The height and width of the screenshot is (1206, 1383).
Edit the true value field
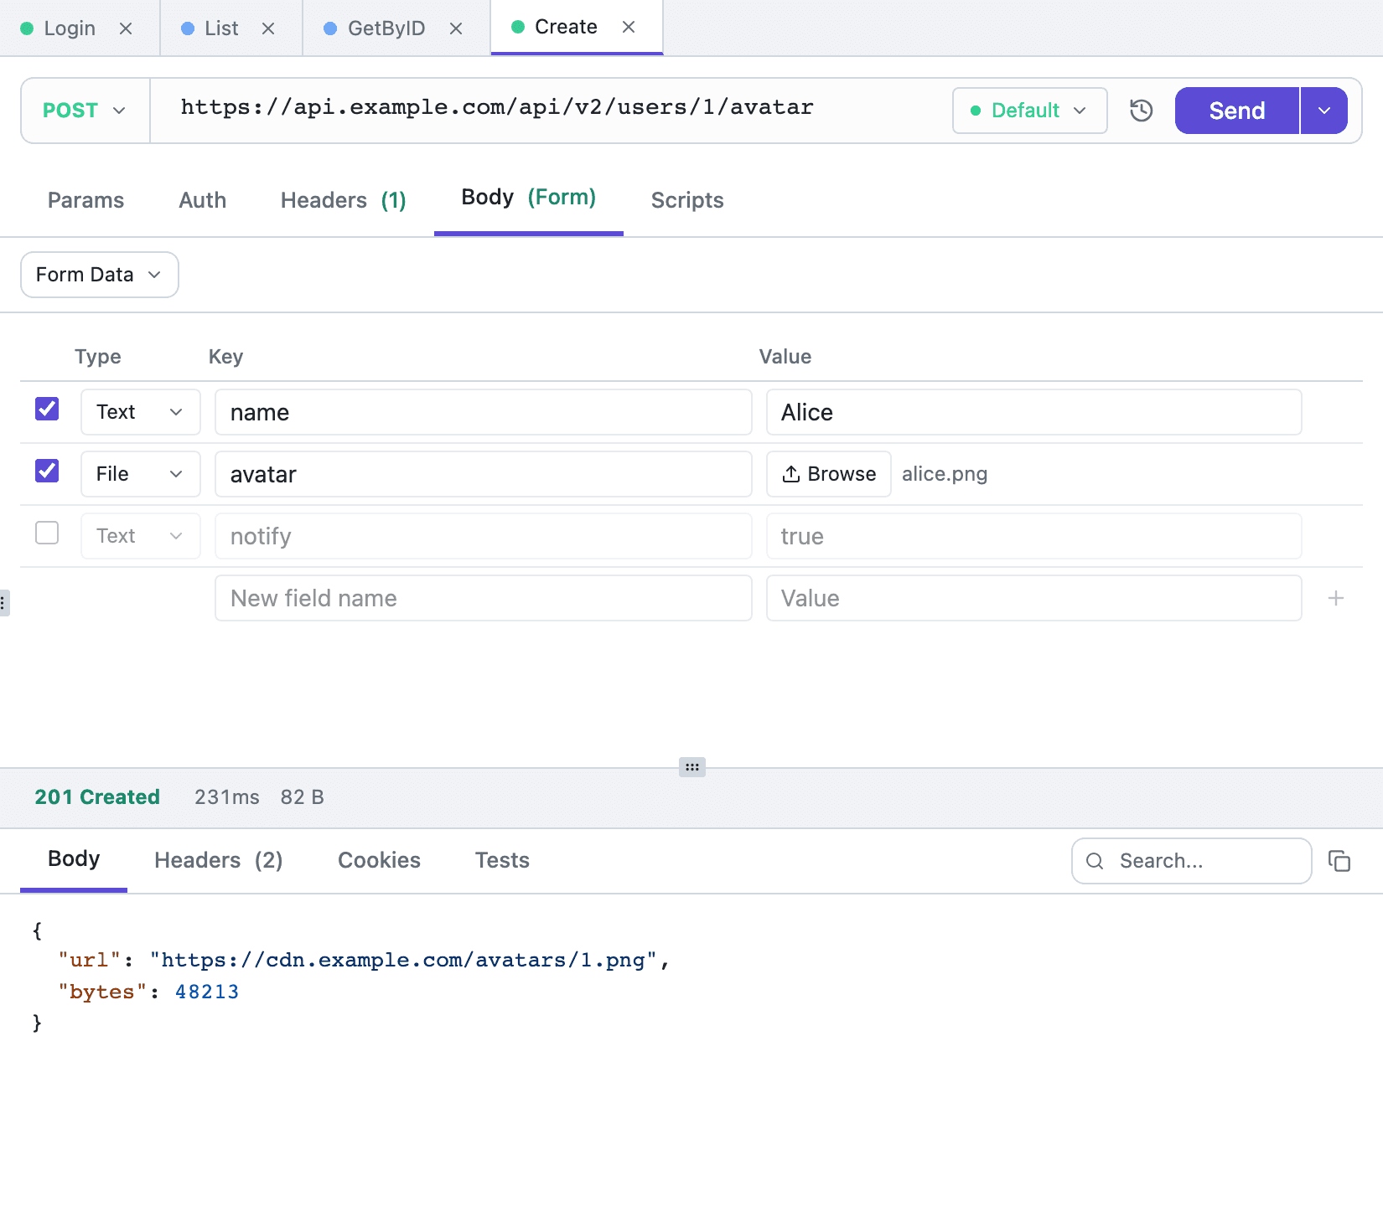point(1034,536)
